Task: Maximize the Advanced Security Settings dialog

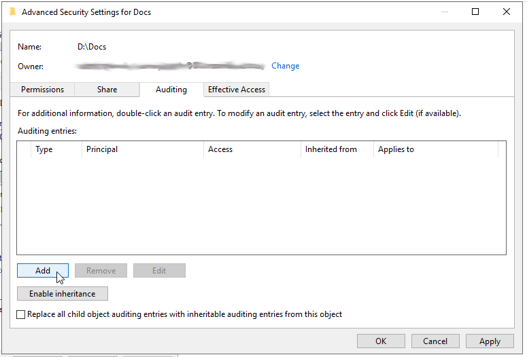Action: pos(475,12)
